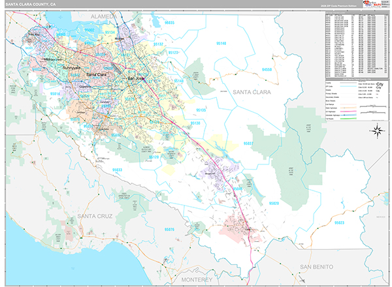Viewport: 392px width, 287px height.
Task: Click the San Jose city label
Action: [136, 78]
